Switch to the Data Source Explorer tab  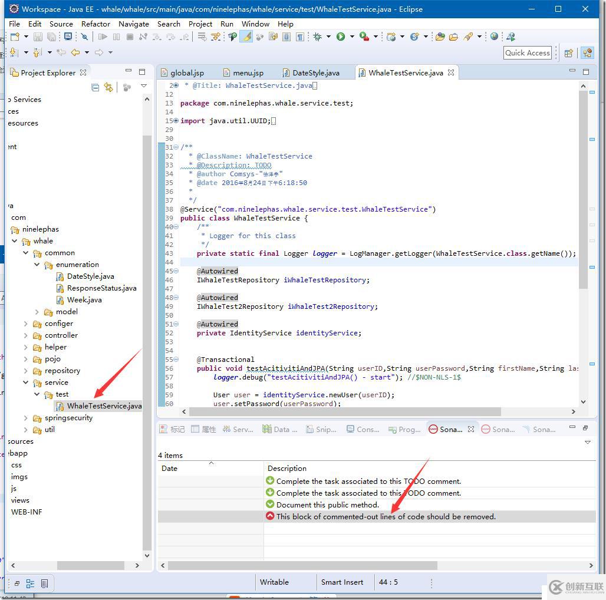(279, 429)
